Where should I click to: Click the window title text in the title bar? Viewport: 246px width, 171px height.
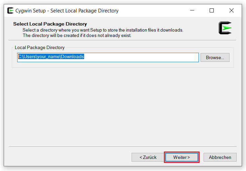[67, 11]
